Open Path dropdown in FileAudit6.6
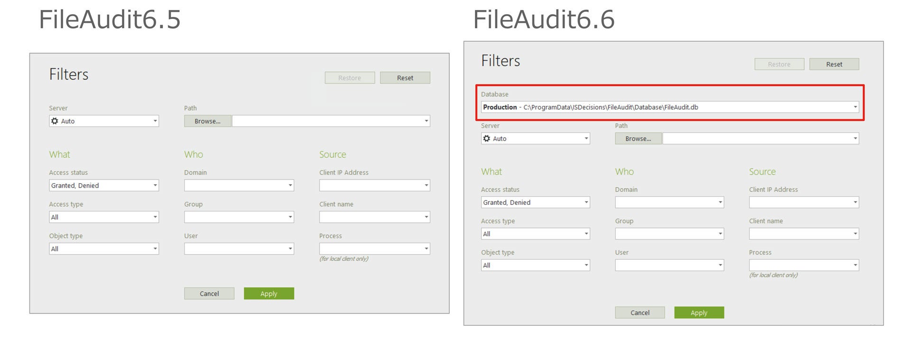The width and height of the screenshot is (911, 341). click(761, 139)
